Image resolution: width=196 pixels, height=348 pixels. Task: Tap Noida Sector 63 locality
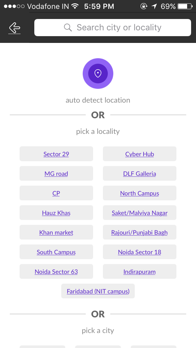(56, 272)
